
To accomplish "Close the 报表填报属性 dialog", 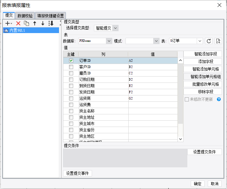I will pos(219,5).
